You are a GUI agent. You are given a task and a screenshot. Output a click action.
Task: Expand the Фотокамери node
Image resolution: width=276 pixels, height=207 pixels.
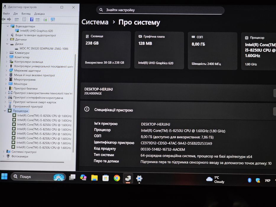[3, 156]
